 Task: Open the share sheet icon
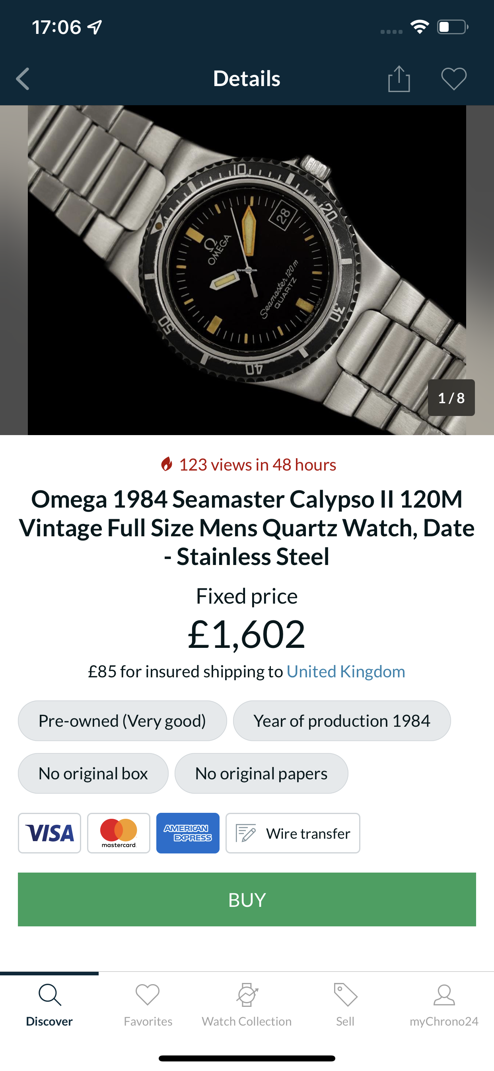pyautogui.click(x=399, y=78)
